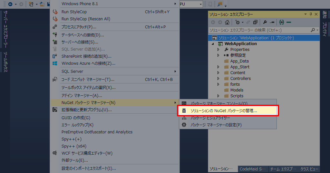The image size is (330, 173).
Task: Choose プロセスにアタッチ(P)... menu item
Action: (114, 27)
